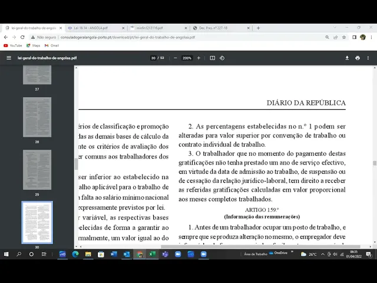Screen dimensions: 377x283
Task: Select page 27 thumbnail
Action: (x=37, y=75)
